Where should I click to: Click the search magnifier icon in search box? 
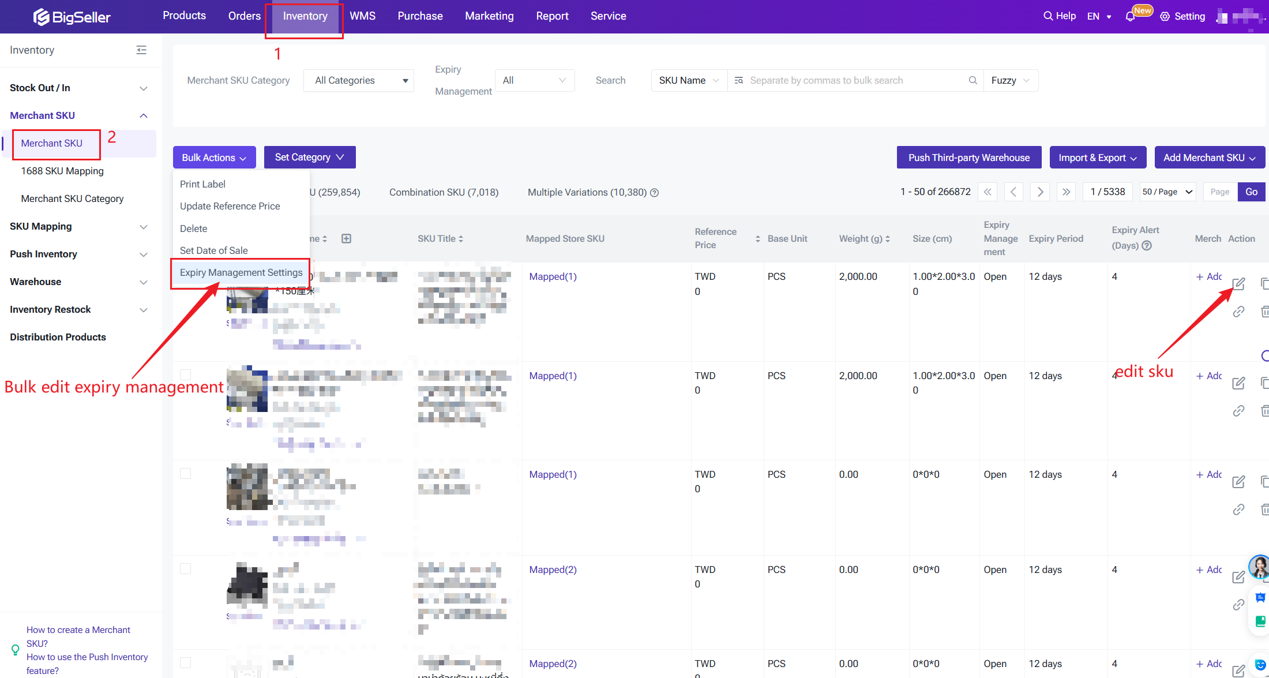tap(973, 80)
